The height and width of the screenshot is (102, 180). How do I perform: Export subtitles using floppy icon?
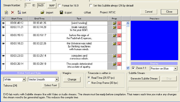click(x=66, y=13)
